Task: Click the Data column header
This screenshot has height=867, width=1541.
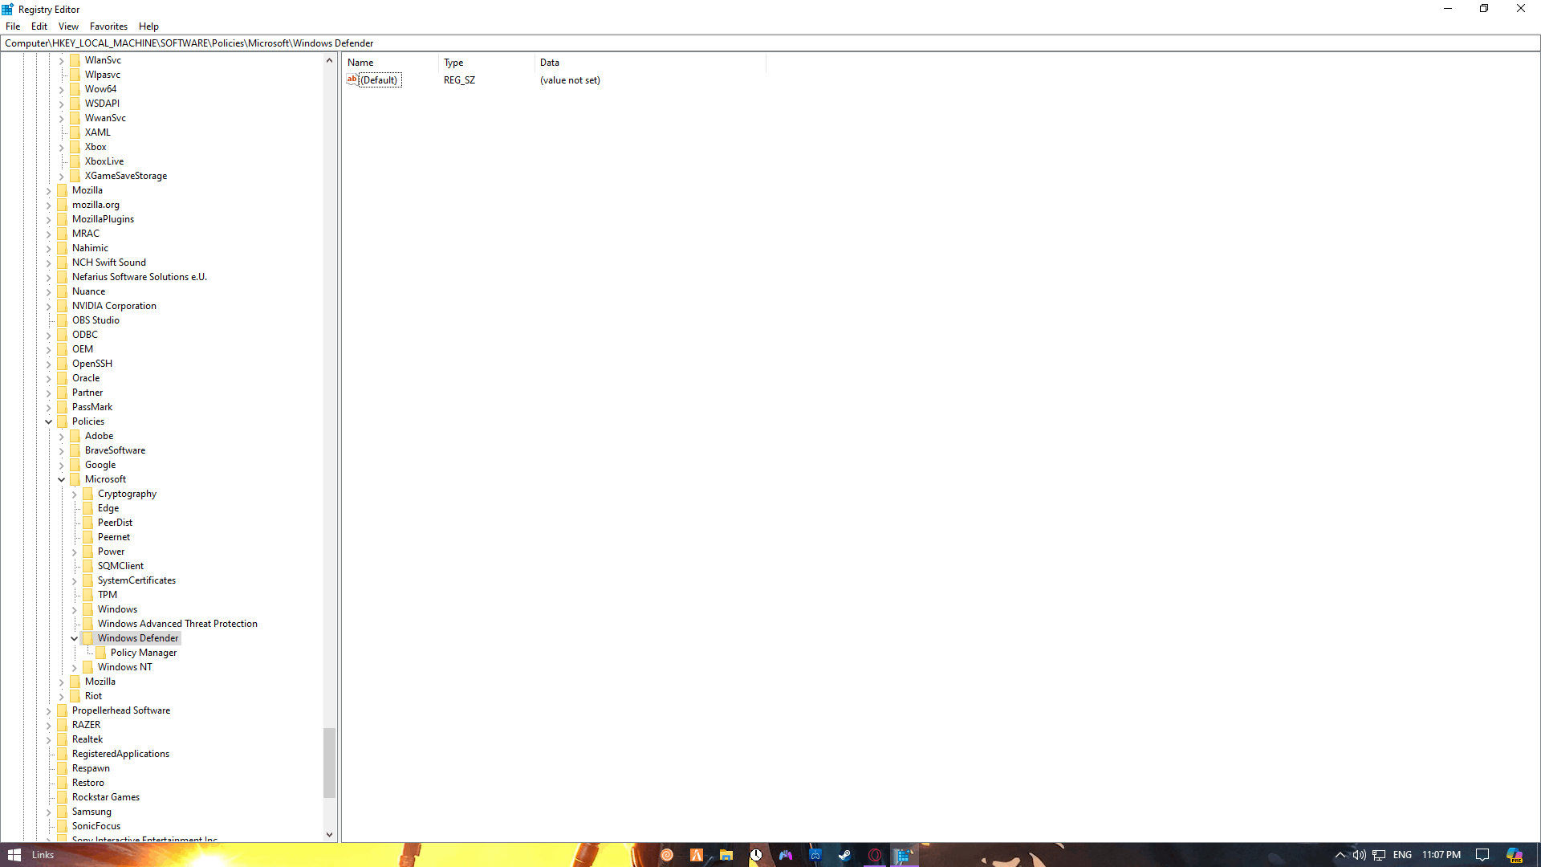Action: pos(550,63)
